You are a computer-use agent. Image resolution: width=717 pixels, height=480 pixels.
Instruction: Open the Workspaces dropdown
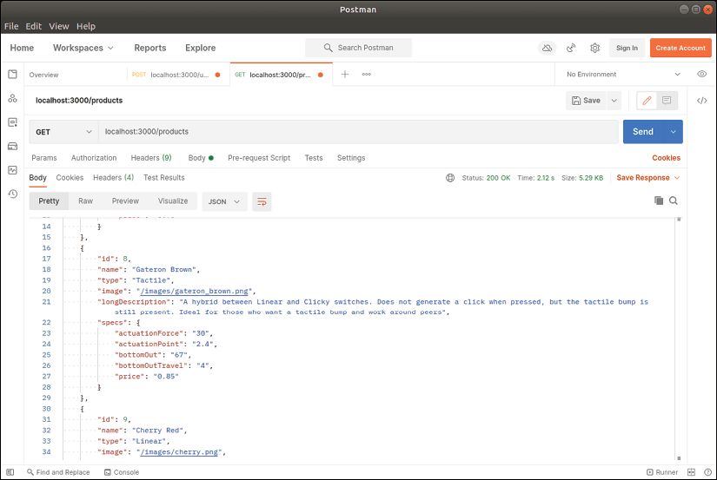83,48
